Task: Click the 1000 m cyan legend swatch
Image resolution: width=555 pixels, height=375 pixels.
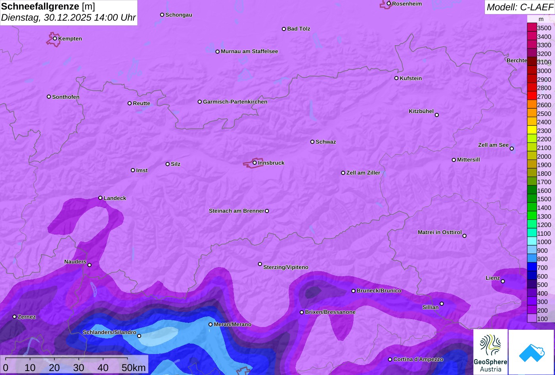Action: tap(532, 242)
